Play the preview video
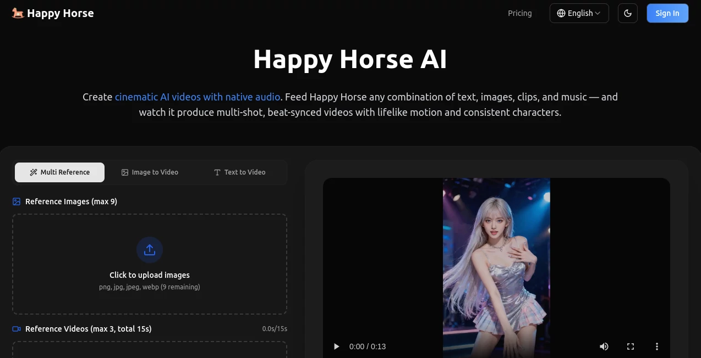 point(336,346)
